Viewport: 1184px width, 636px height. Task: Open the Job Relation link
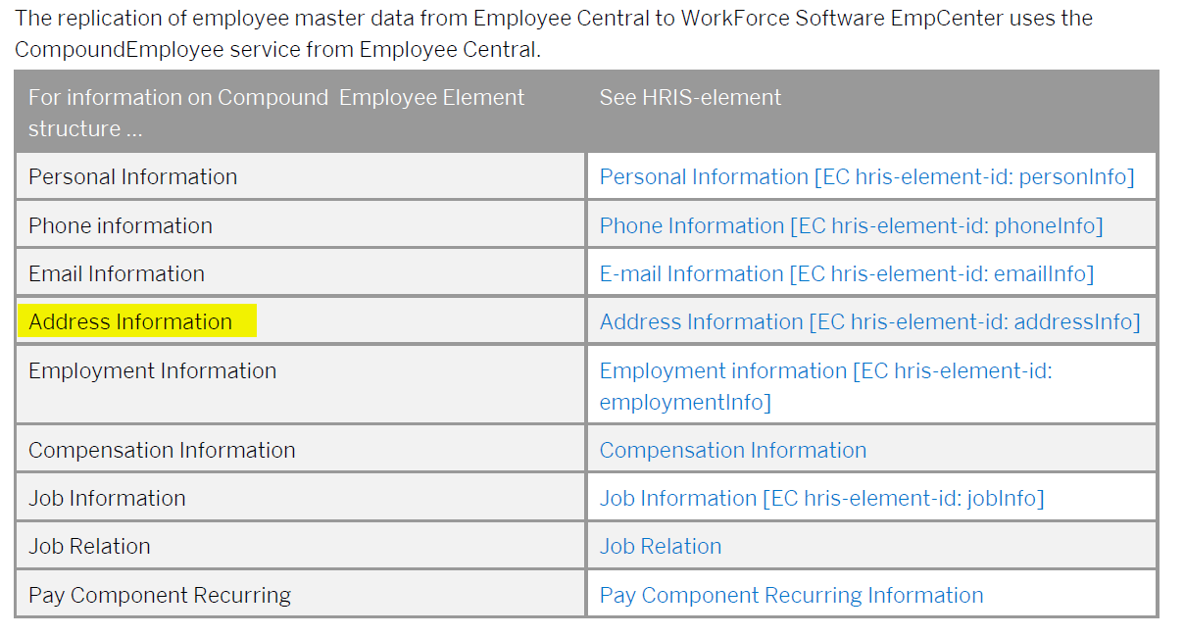(x=661, y=546)
